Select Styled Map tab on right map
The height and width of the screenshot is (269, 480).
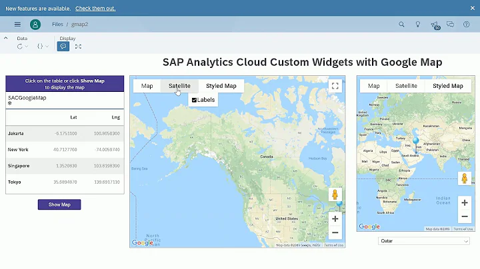point(448,86)
